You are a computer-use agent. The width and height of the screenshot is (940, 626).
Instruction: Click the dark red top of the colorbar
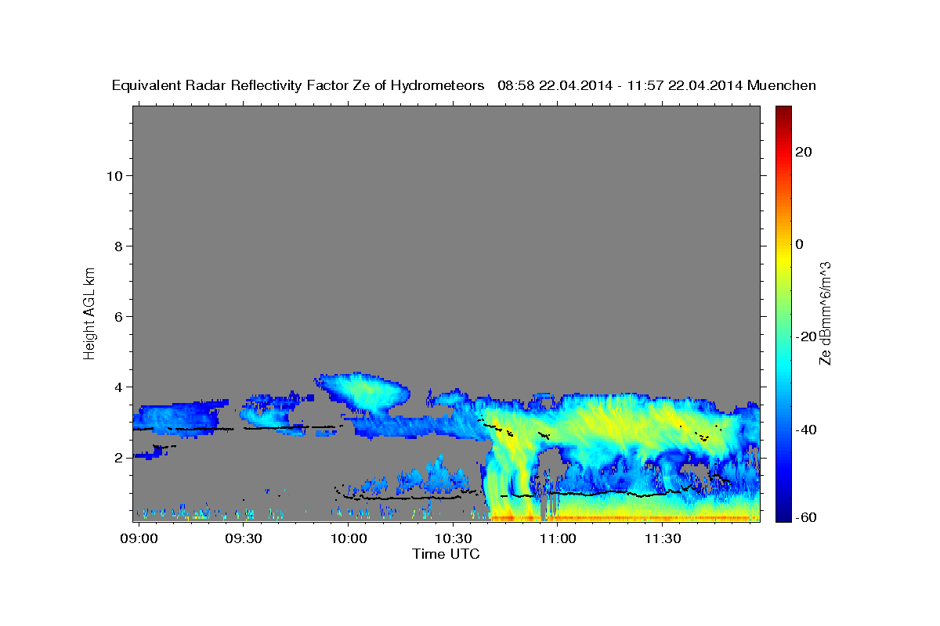(783, 111)
